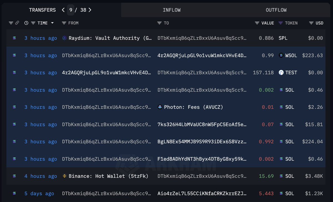Screen dimensions: 333x202
Task: Open the TO column filter
Action: [x=160, y=23]
